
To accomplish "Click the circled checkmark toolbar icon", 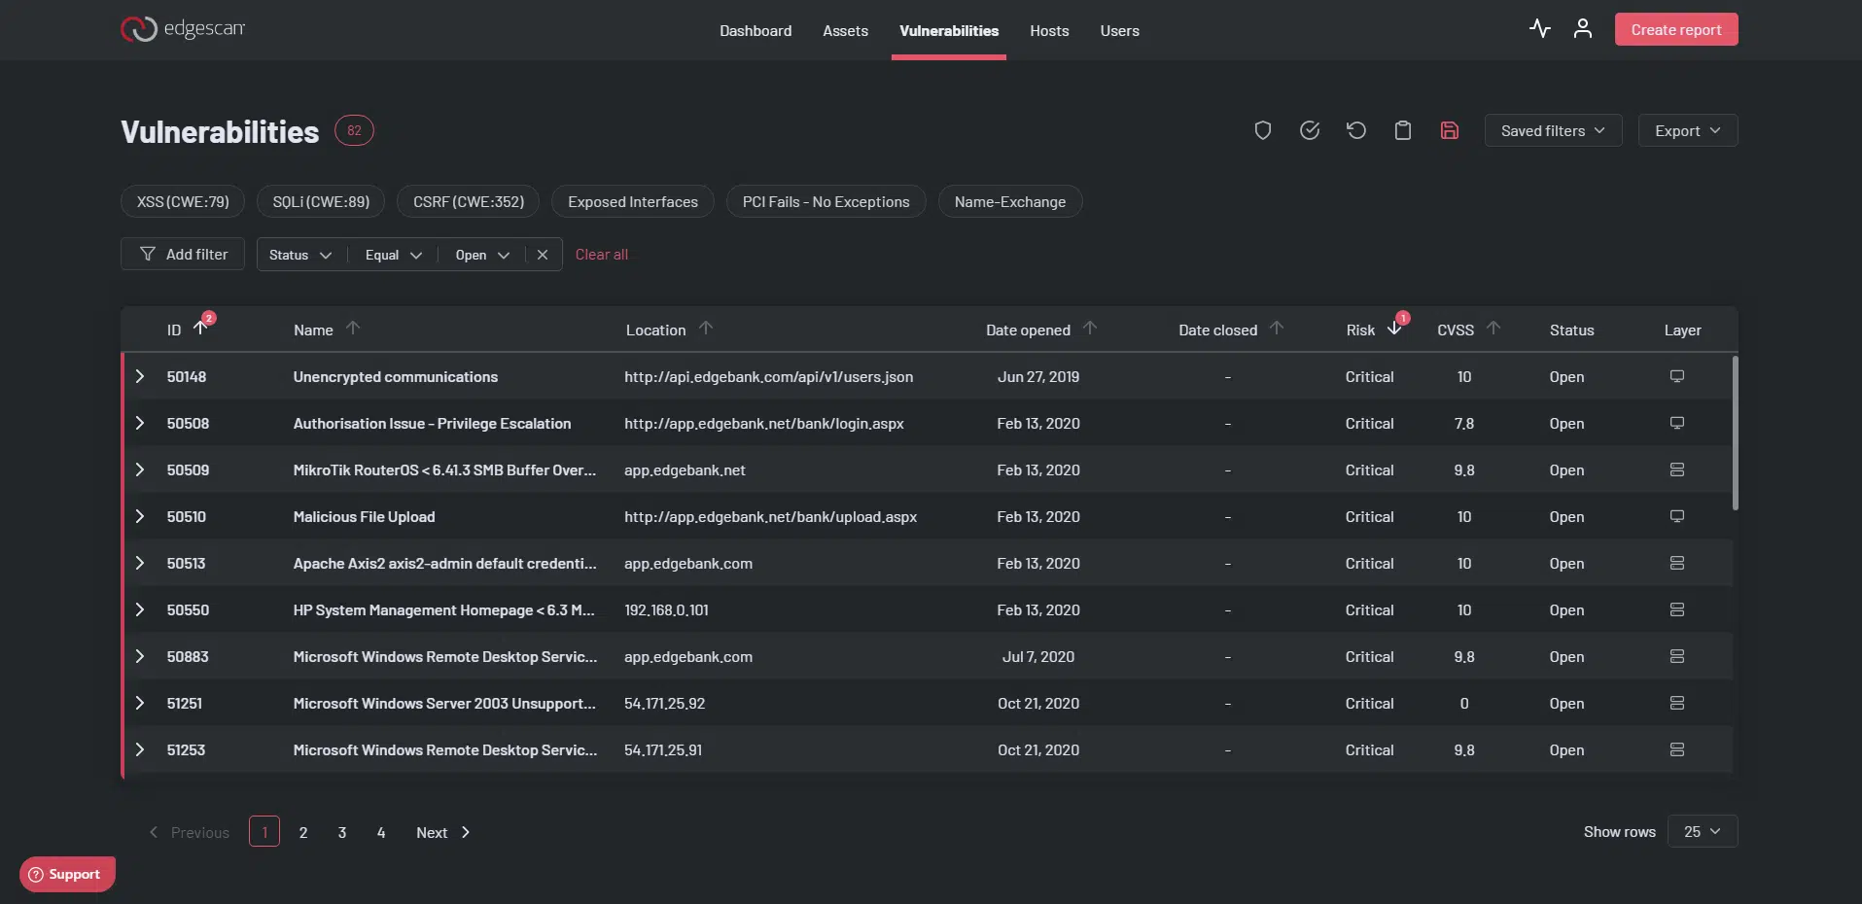I will (x=1310, y=130).
